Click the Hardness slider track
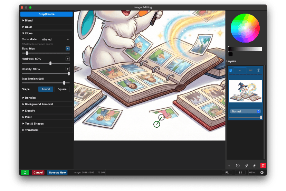Image resolution: width=286 pixels, height=191 pixels. 46,63
